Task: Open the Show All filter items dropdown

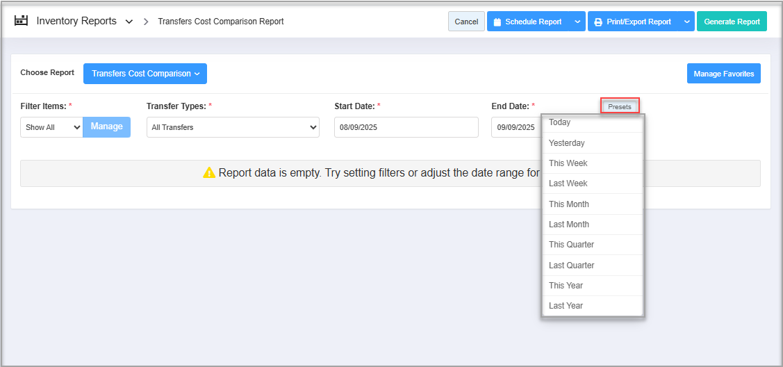Action: [x=51, y=127]
